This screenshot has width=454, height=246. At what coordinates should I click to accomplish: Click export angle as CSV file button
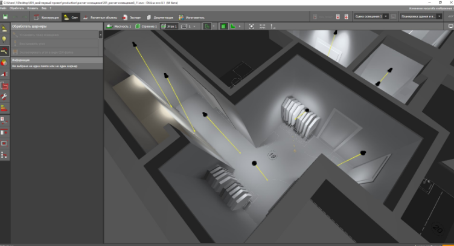(x=55, y=52)
